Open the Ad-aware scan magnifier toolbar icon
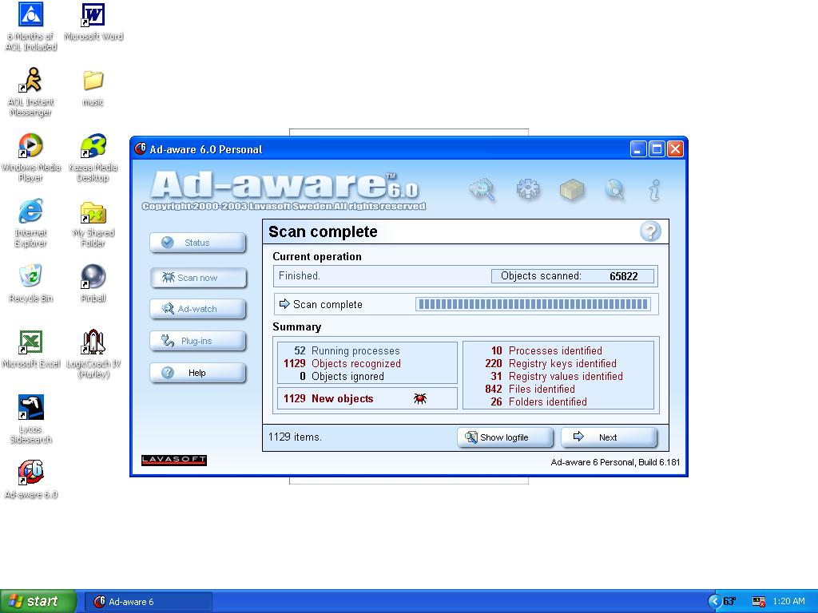This screenshot has width=818, height=613. pos(482,190)
